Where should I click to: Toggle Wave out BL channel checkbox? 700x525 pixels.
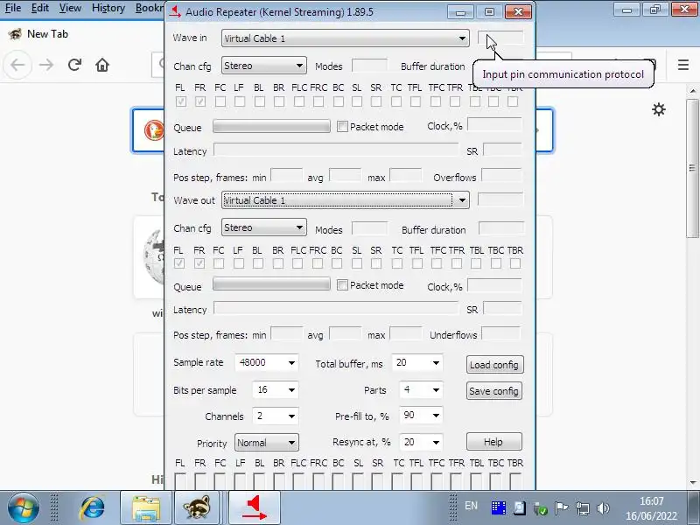(258, 263)
